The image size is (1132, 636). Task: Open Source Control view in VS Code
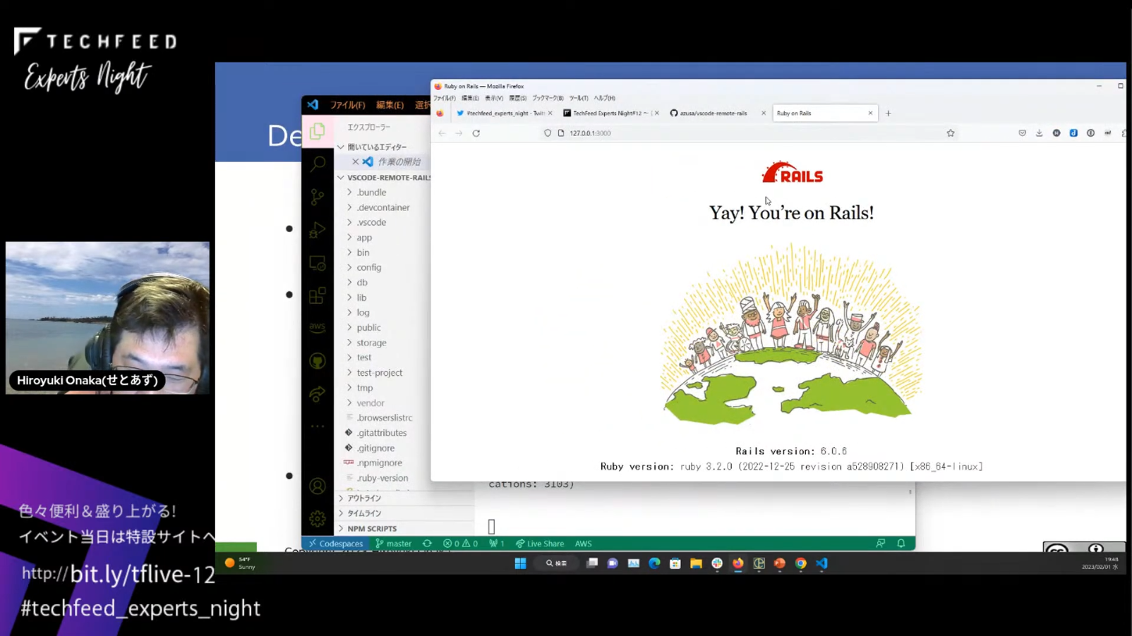pos(318,197)
